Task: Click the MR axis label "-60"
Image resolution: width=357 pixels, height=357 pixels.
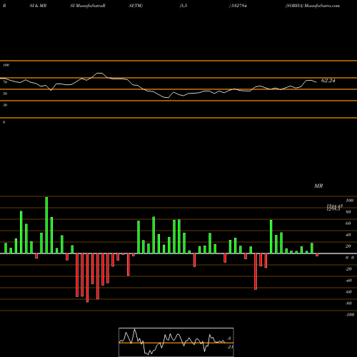Action: tap(348, 292)
